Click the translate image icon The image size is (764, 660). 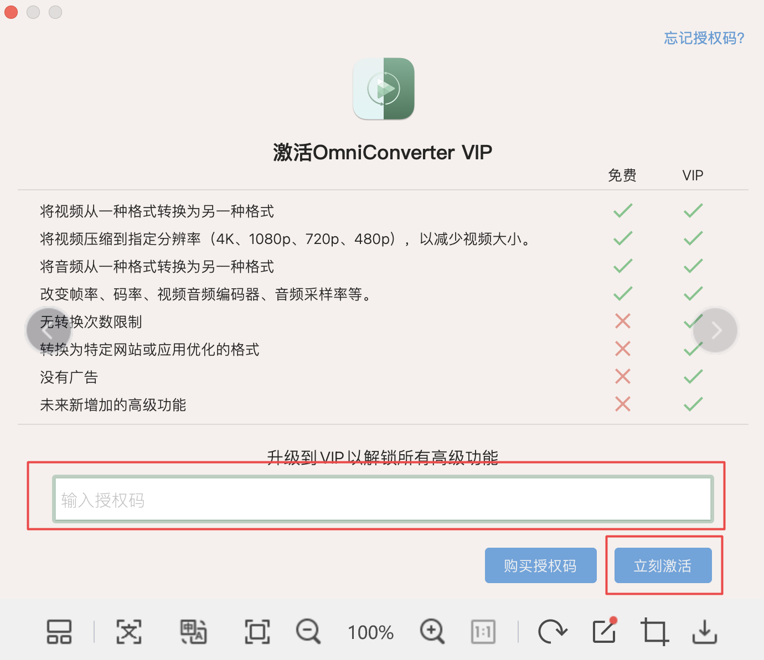pyautogui.click(x=194, y=632)
